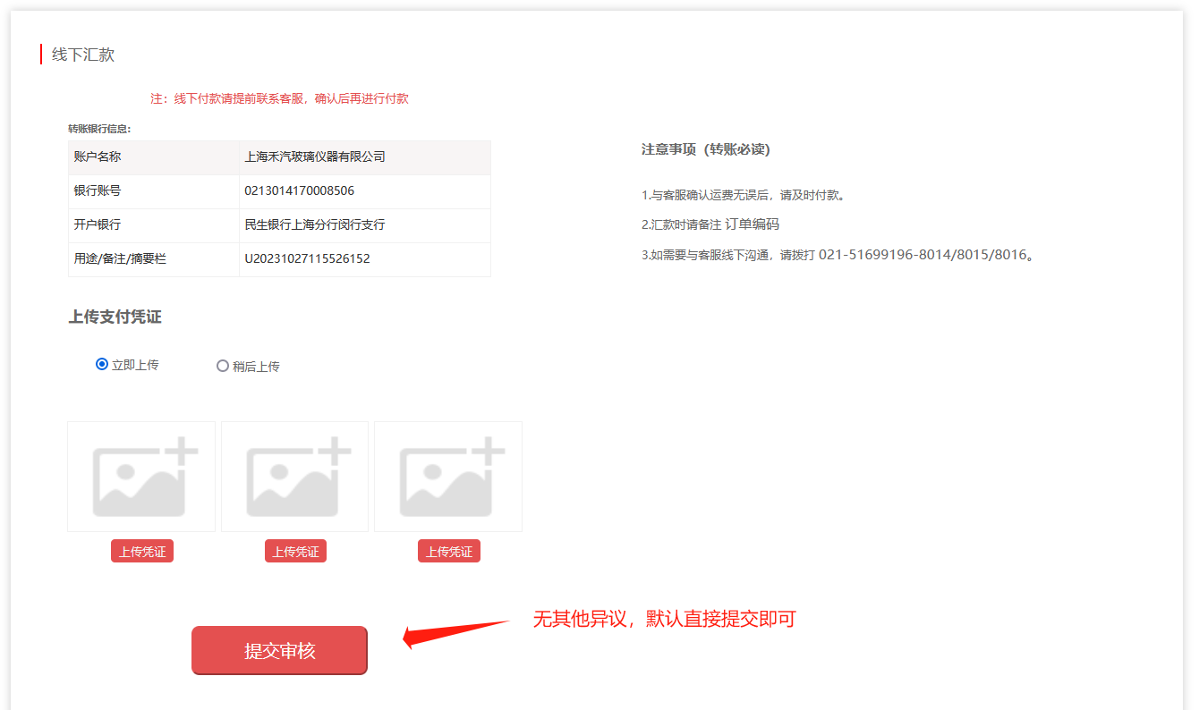
Task: Click bank account number 0213014170008506
Action: tap(299, 190)
